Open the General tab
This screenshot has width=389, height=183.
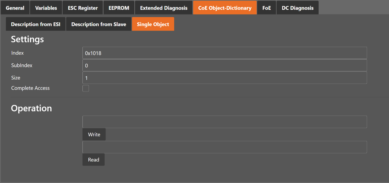15,8
